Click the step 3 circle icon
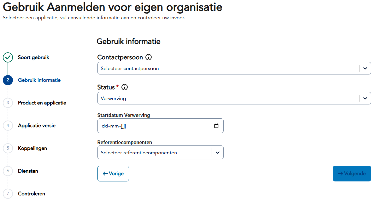The width and height of the screenshot is (375, 201). click(x=8, y=103)
